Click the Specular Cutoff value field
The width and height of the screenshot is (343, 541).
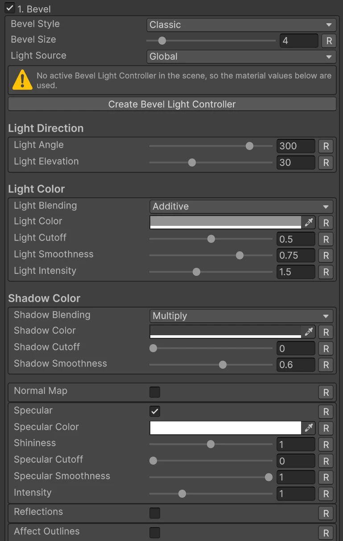coord(296,462)
